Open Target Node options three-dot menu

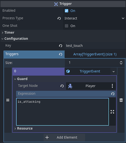[112, 86]
